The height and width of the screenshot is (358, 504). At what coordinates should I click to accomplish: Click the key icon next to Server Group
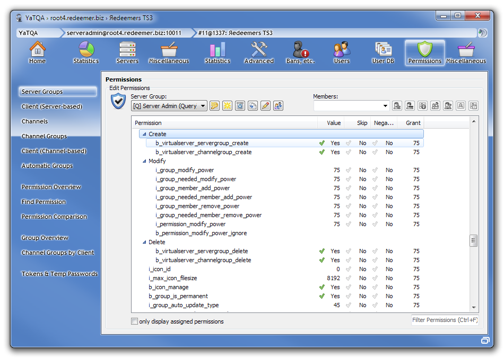coord(214,106)
